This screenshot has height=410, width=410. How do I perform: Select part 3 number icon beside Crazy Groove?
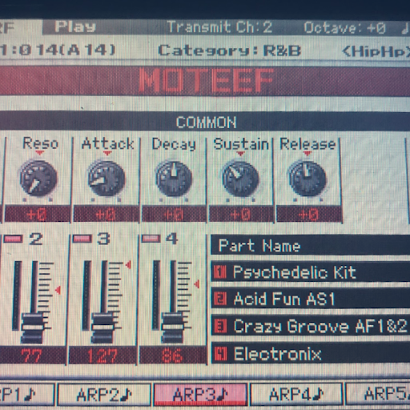pos(220,326)
